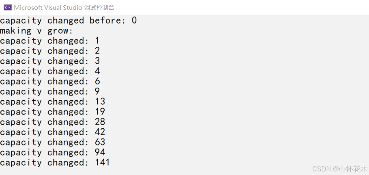Click the number 94 in console output
Screen dimensions: 369x175
100,152
